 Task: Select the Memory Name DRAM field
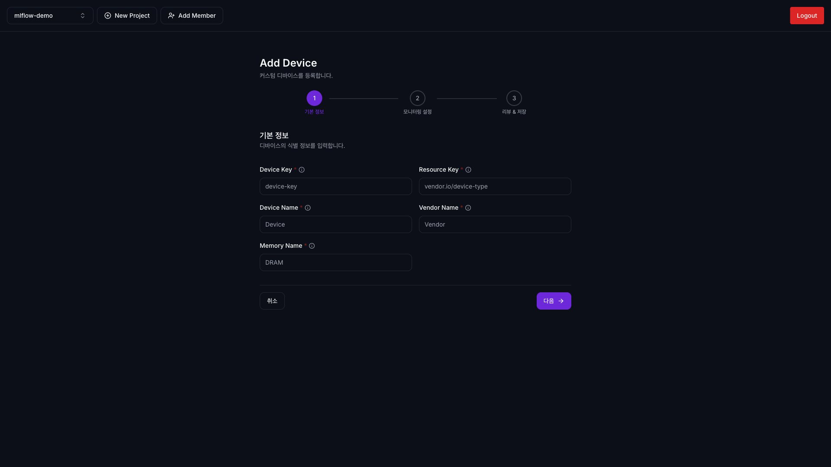(x=335, y=262)
